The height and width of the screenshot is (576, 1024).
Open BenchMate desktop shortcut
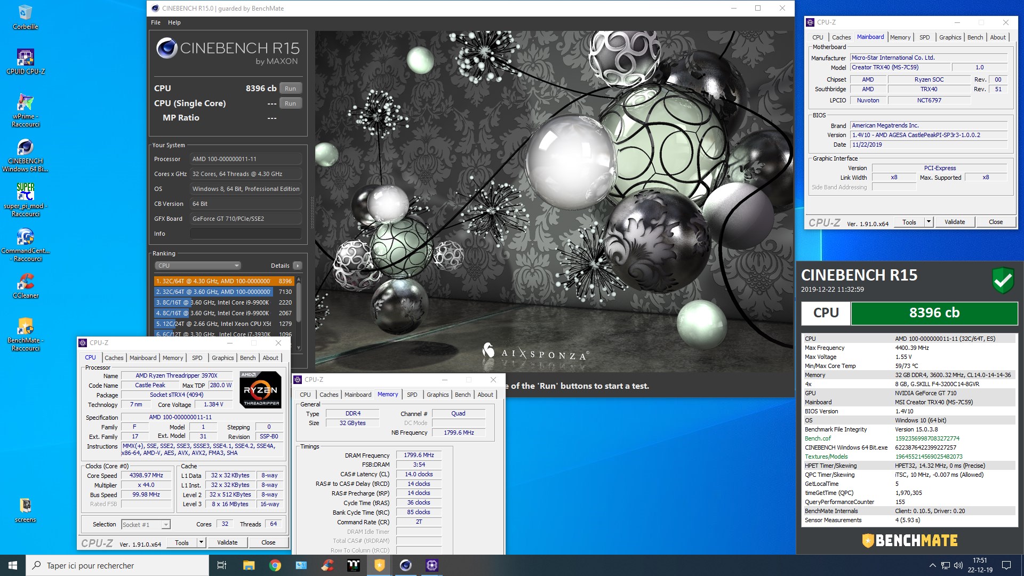(x=25, y=334)
